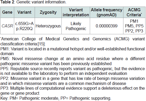Viewport: 146px width, 101px height.
Task: Click the Gene column header
Action: tap(7, 12)
